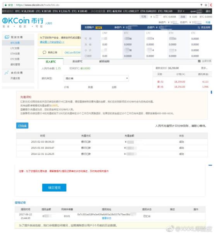
Task: Click the spot trading icon in sidebar
Action: tap(7, 37)
